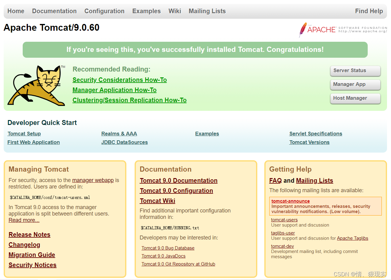Click the Tomcat Versions link
The height and width of the screenshot is (280, 391).
pos(309,142)
